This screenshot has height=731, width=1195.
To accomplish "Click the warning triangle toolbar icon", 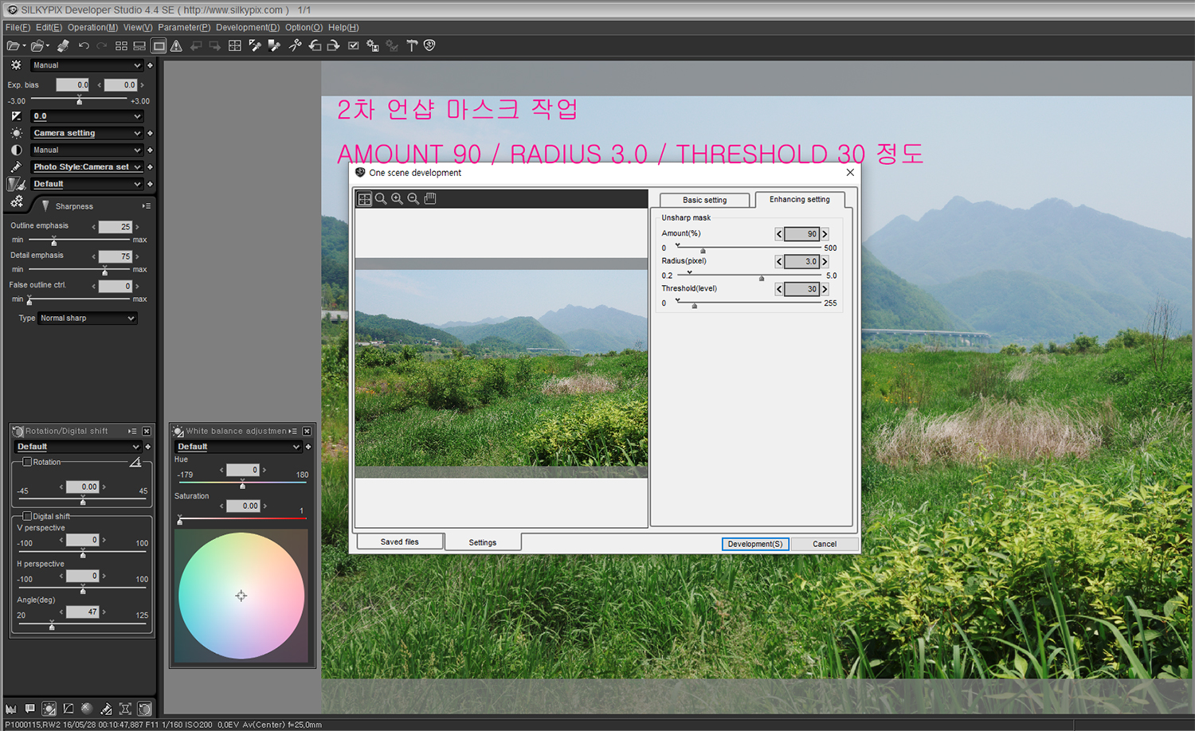I will [177, 46].
